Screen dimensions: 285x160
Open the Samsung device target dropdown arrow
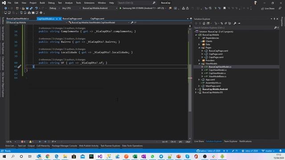pos(166,8)
